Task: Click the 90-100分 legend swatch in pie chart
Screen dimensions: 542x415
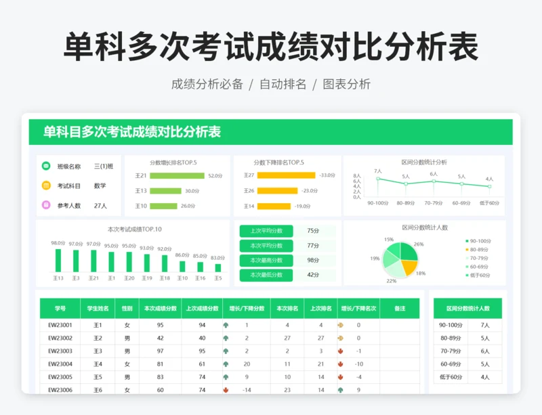Action: tap(467, 241)
